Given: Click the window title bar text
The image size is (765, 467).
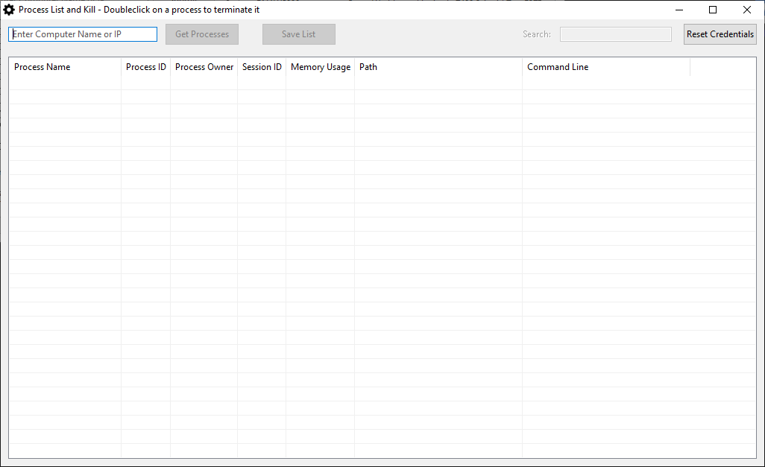Looking at the screenshot, I should tap(139, 10).
